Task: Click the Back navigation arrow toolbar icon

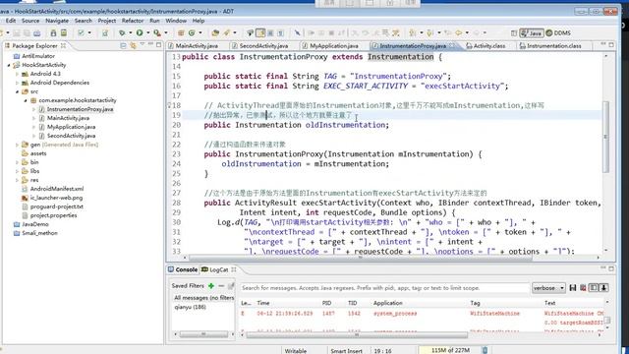Action: click(458, 32)
